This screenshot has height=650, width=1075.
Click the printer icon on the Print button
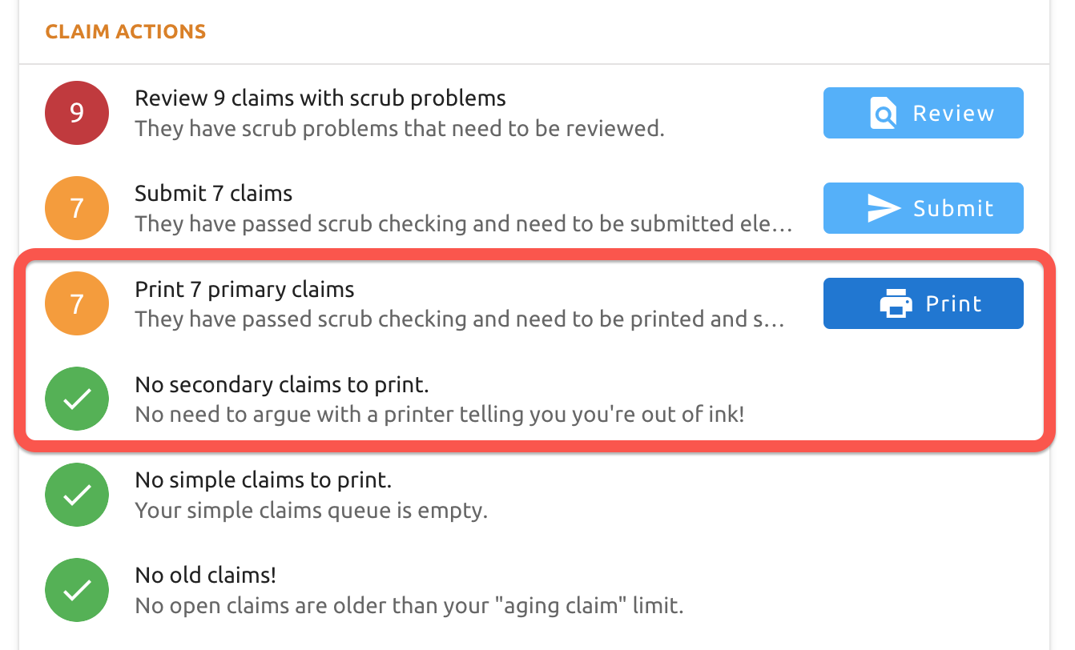click(897, 303)
